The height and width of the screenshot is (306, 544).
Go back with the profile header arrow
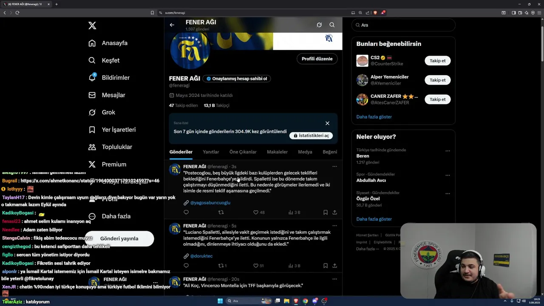pos(172,25)
